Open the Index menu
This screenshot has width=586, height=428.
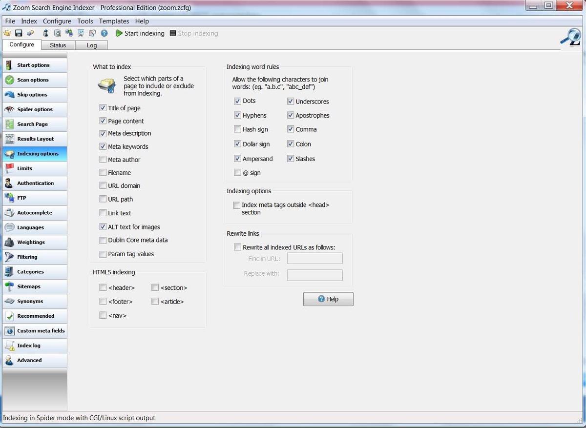pyautogui.click(x=29, y=21)
